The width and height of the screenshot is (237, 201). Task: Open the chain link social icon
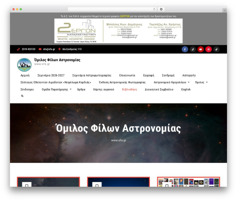[192, 49]
